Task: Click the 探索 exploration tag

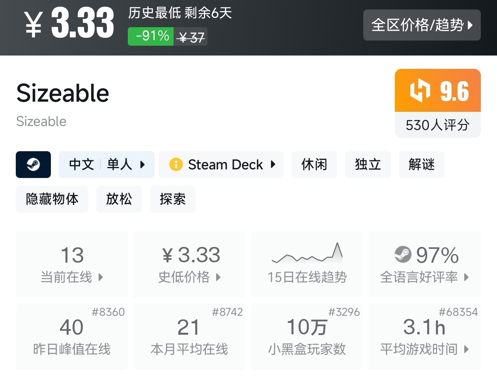Action: pyautogui.click(x=172, y=199)
